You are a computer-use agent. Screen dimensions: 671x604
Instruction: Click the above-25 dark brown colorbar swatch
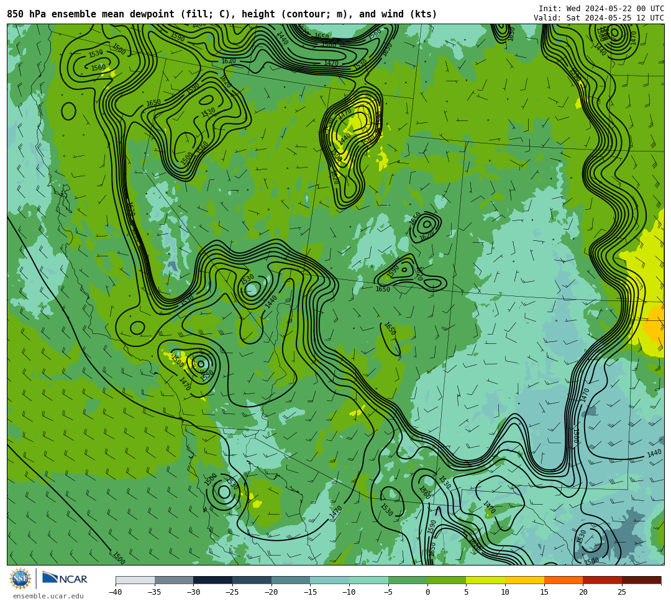pyautogui.click(x=641, y=580)
